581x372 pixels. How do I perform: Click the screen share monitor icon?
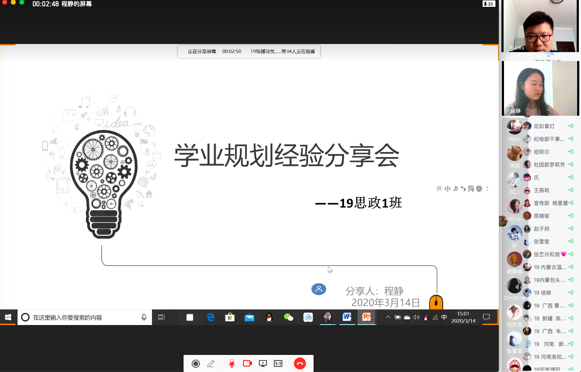[263, 363]
